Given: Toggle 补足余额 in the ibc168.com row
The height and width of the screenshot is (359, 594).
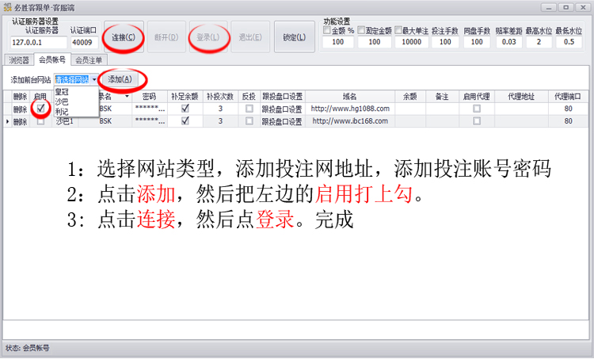Looking at the screenshot, I should pyautogui.click(x=185, y=121).
